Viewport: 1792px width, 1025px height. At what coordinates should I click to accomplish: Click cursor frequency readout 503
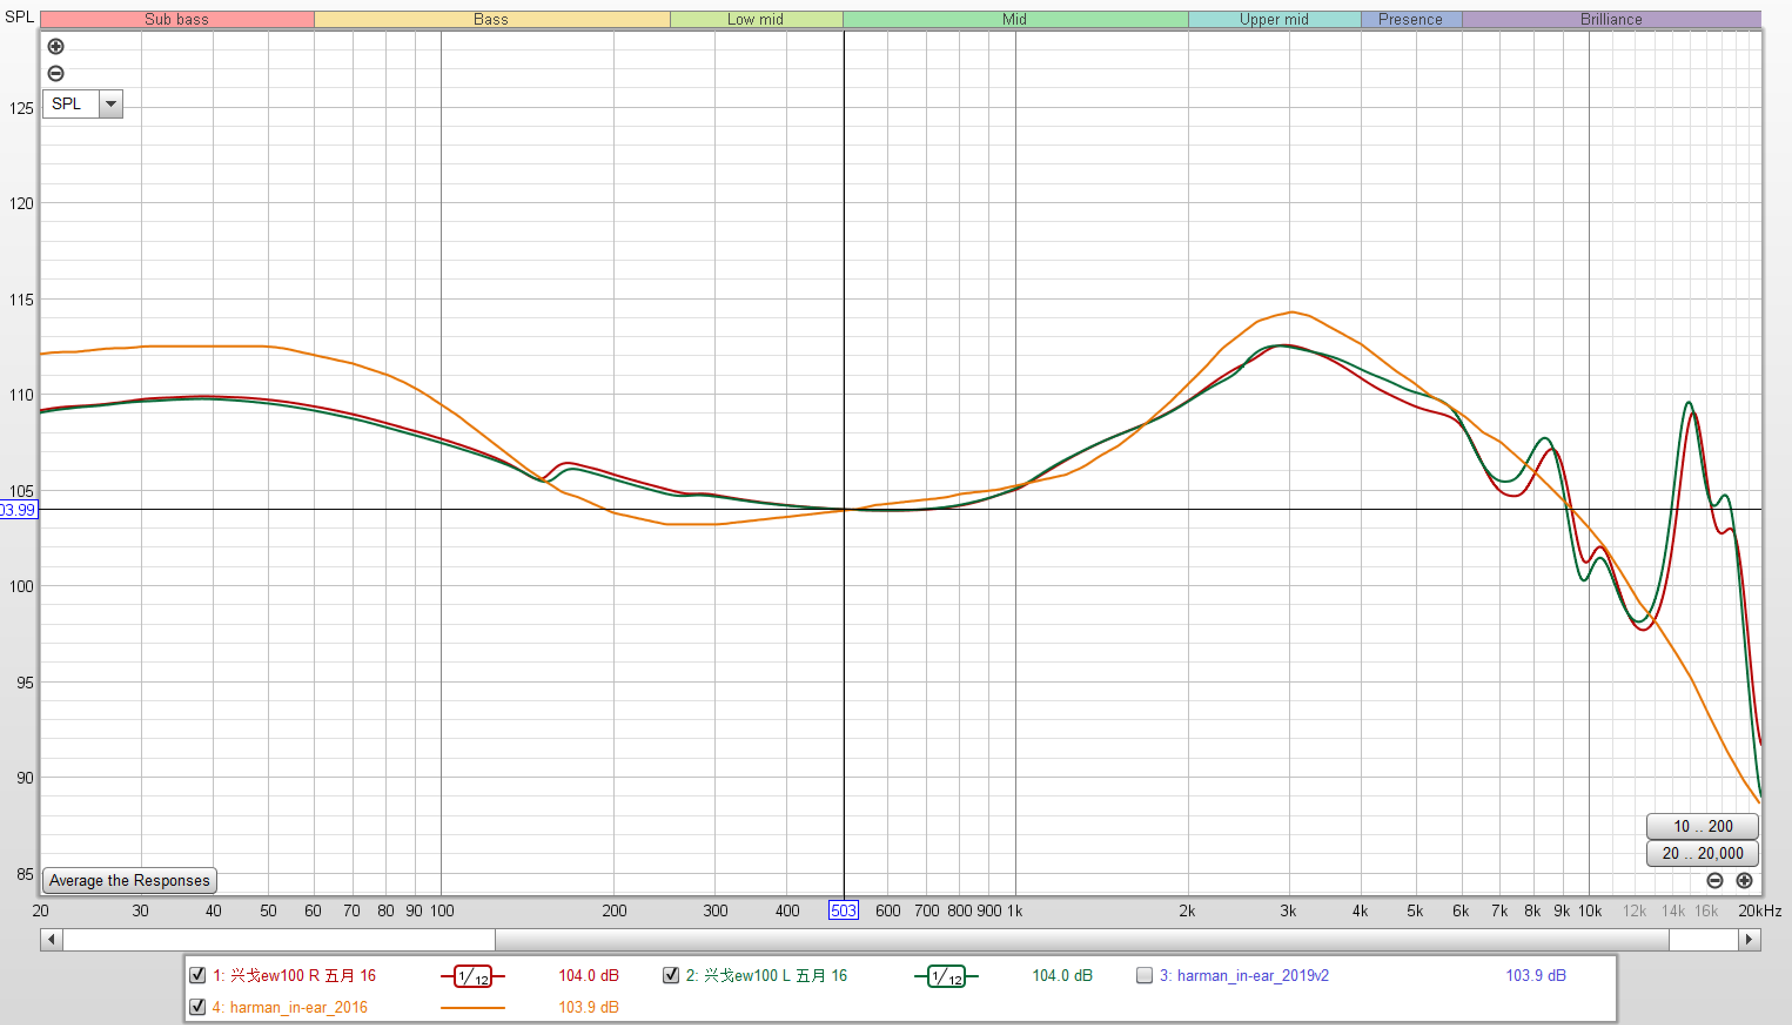844,910
